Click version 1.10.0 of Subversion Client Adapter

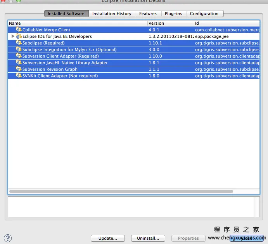[x=155, y=56]
